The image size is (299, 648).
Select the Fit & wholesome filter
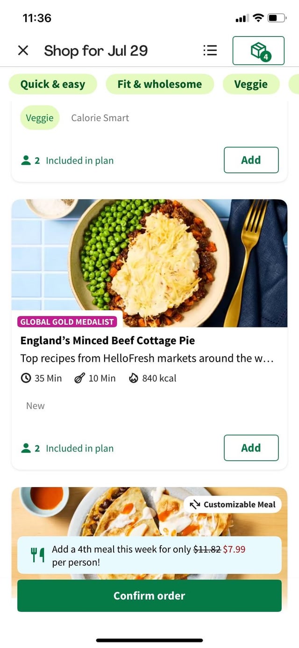tap(160, 84)
